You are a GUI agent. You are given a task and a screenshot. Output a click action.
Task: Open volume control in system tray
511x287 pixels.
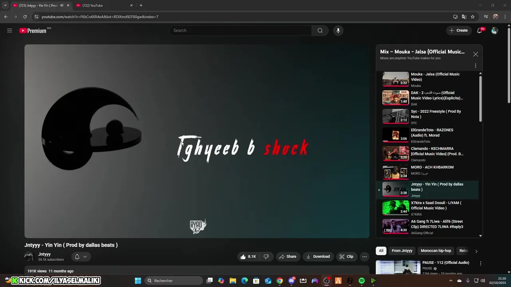[482, 281]
